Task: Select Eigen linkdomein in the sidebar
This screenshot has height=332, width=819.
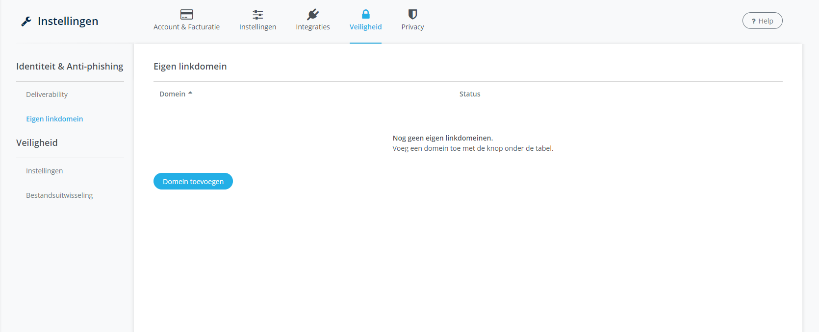Action: 54,119
